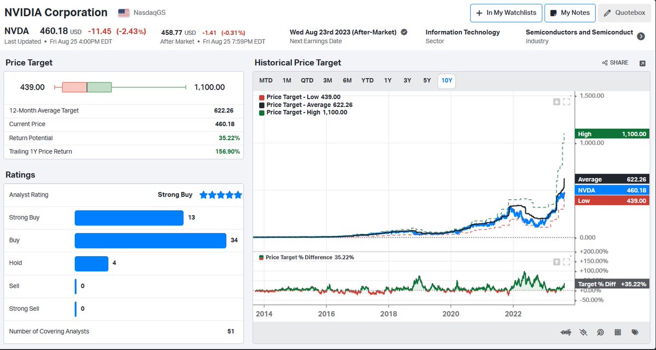Click the Number of Covering Analysts row
The width and height of the screenshot is (656, 350).
pyautogui.click(x=124, y=331)
